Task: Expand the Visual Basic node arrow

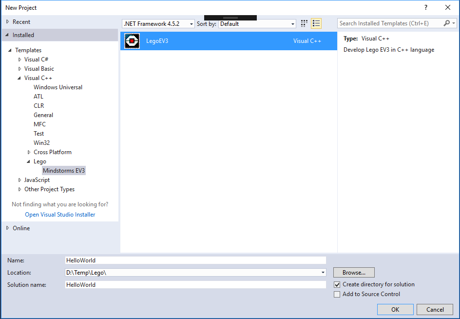Action: coord(19,69)
